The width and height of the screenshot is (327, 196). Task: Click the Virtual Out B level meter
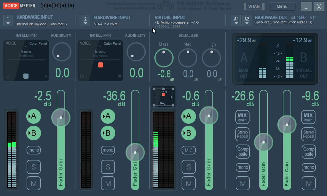pyautogui.click(x=290, y=61)
